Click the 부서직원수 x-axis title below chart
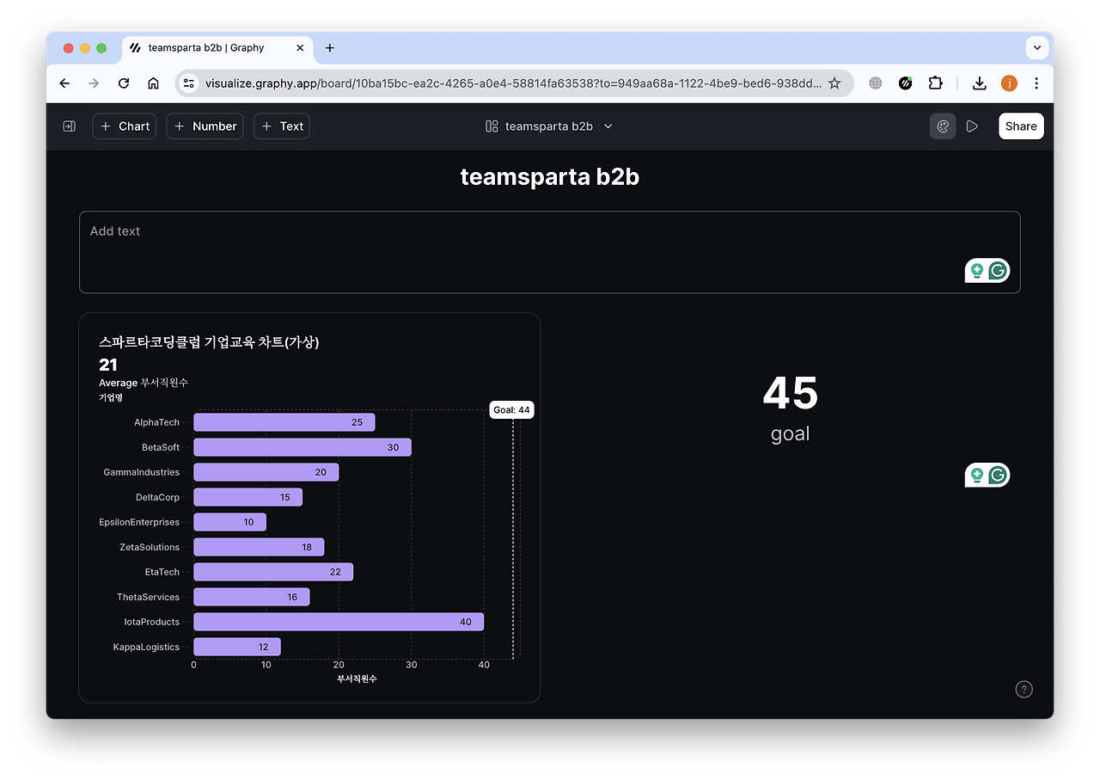 (x=357, y=679)
